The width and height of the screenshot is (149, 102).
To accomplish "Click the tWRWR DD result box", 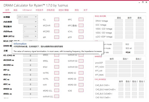I will click(x=81, y=67).
